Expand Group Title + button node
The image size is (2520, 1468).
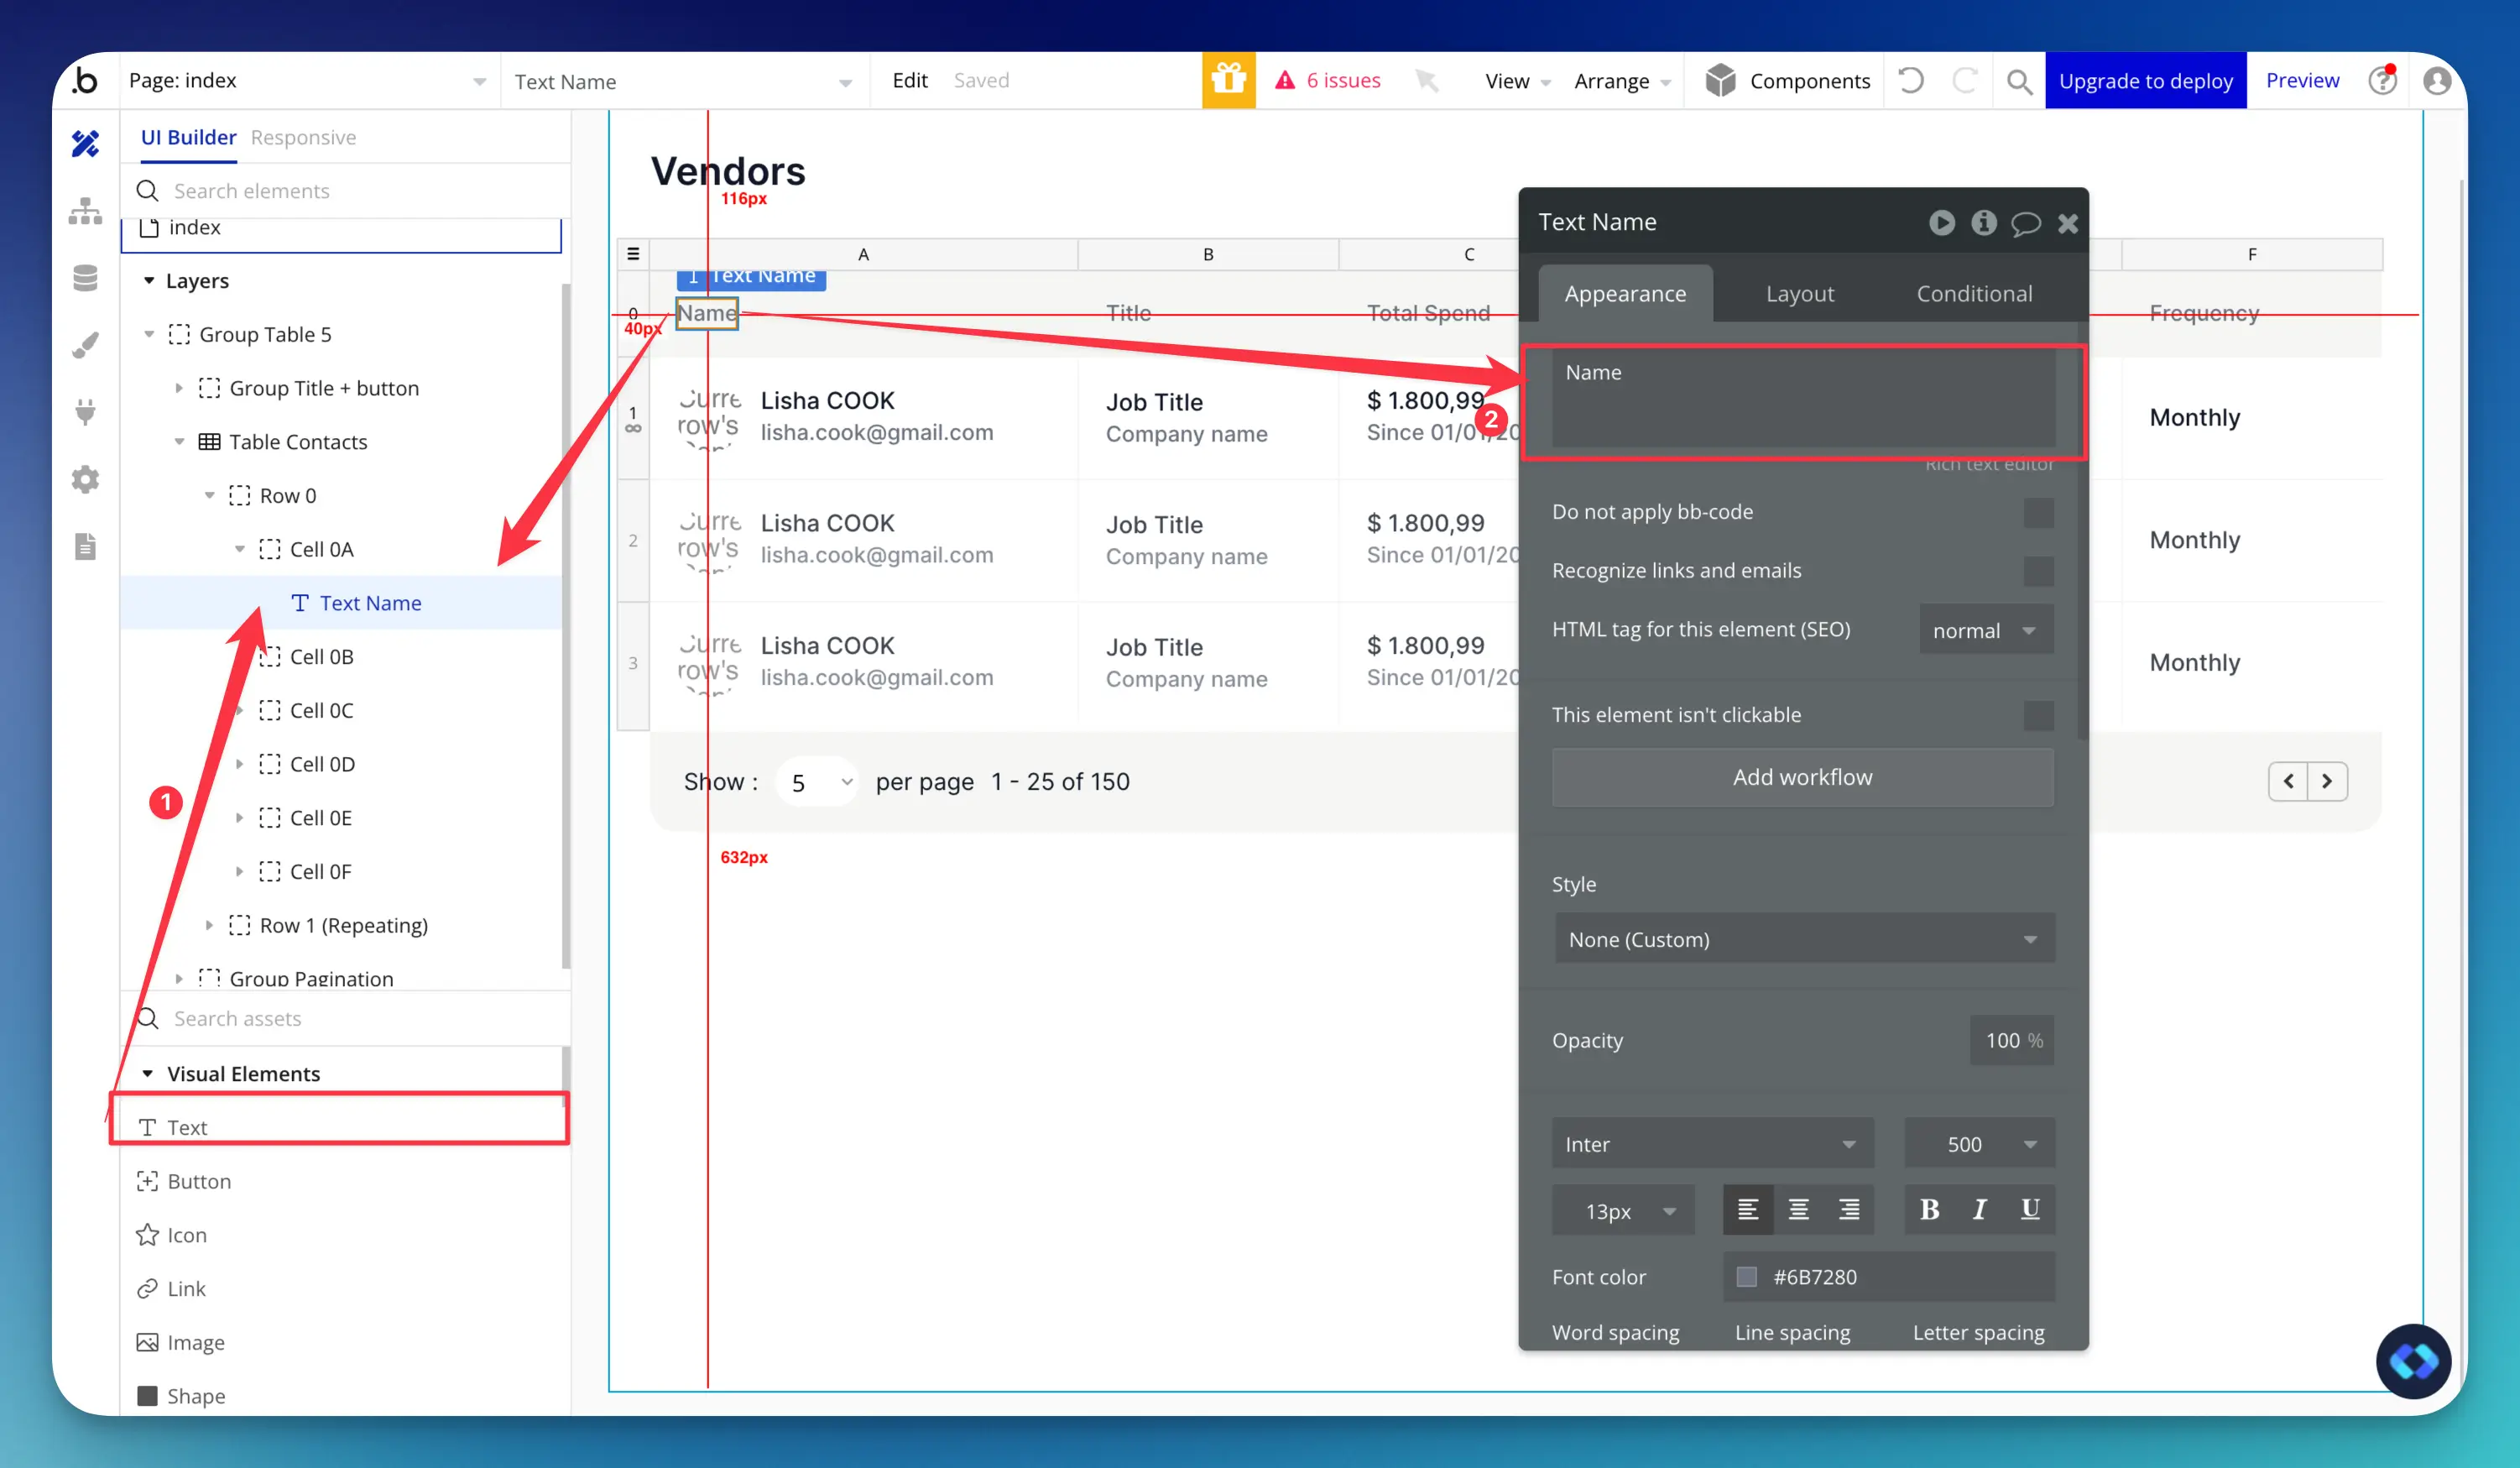(179, 388)
